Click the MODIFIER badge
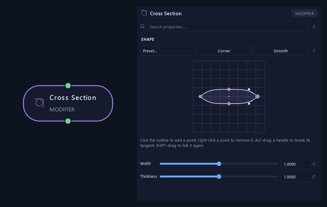This screenshot has height=207, width=327. point(305,13)
